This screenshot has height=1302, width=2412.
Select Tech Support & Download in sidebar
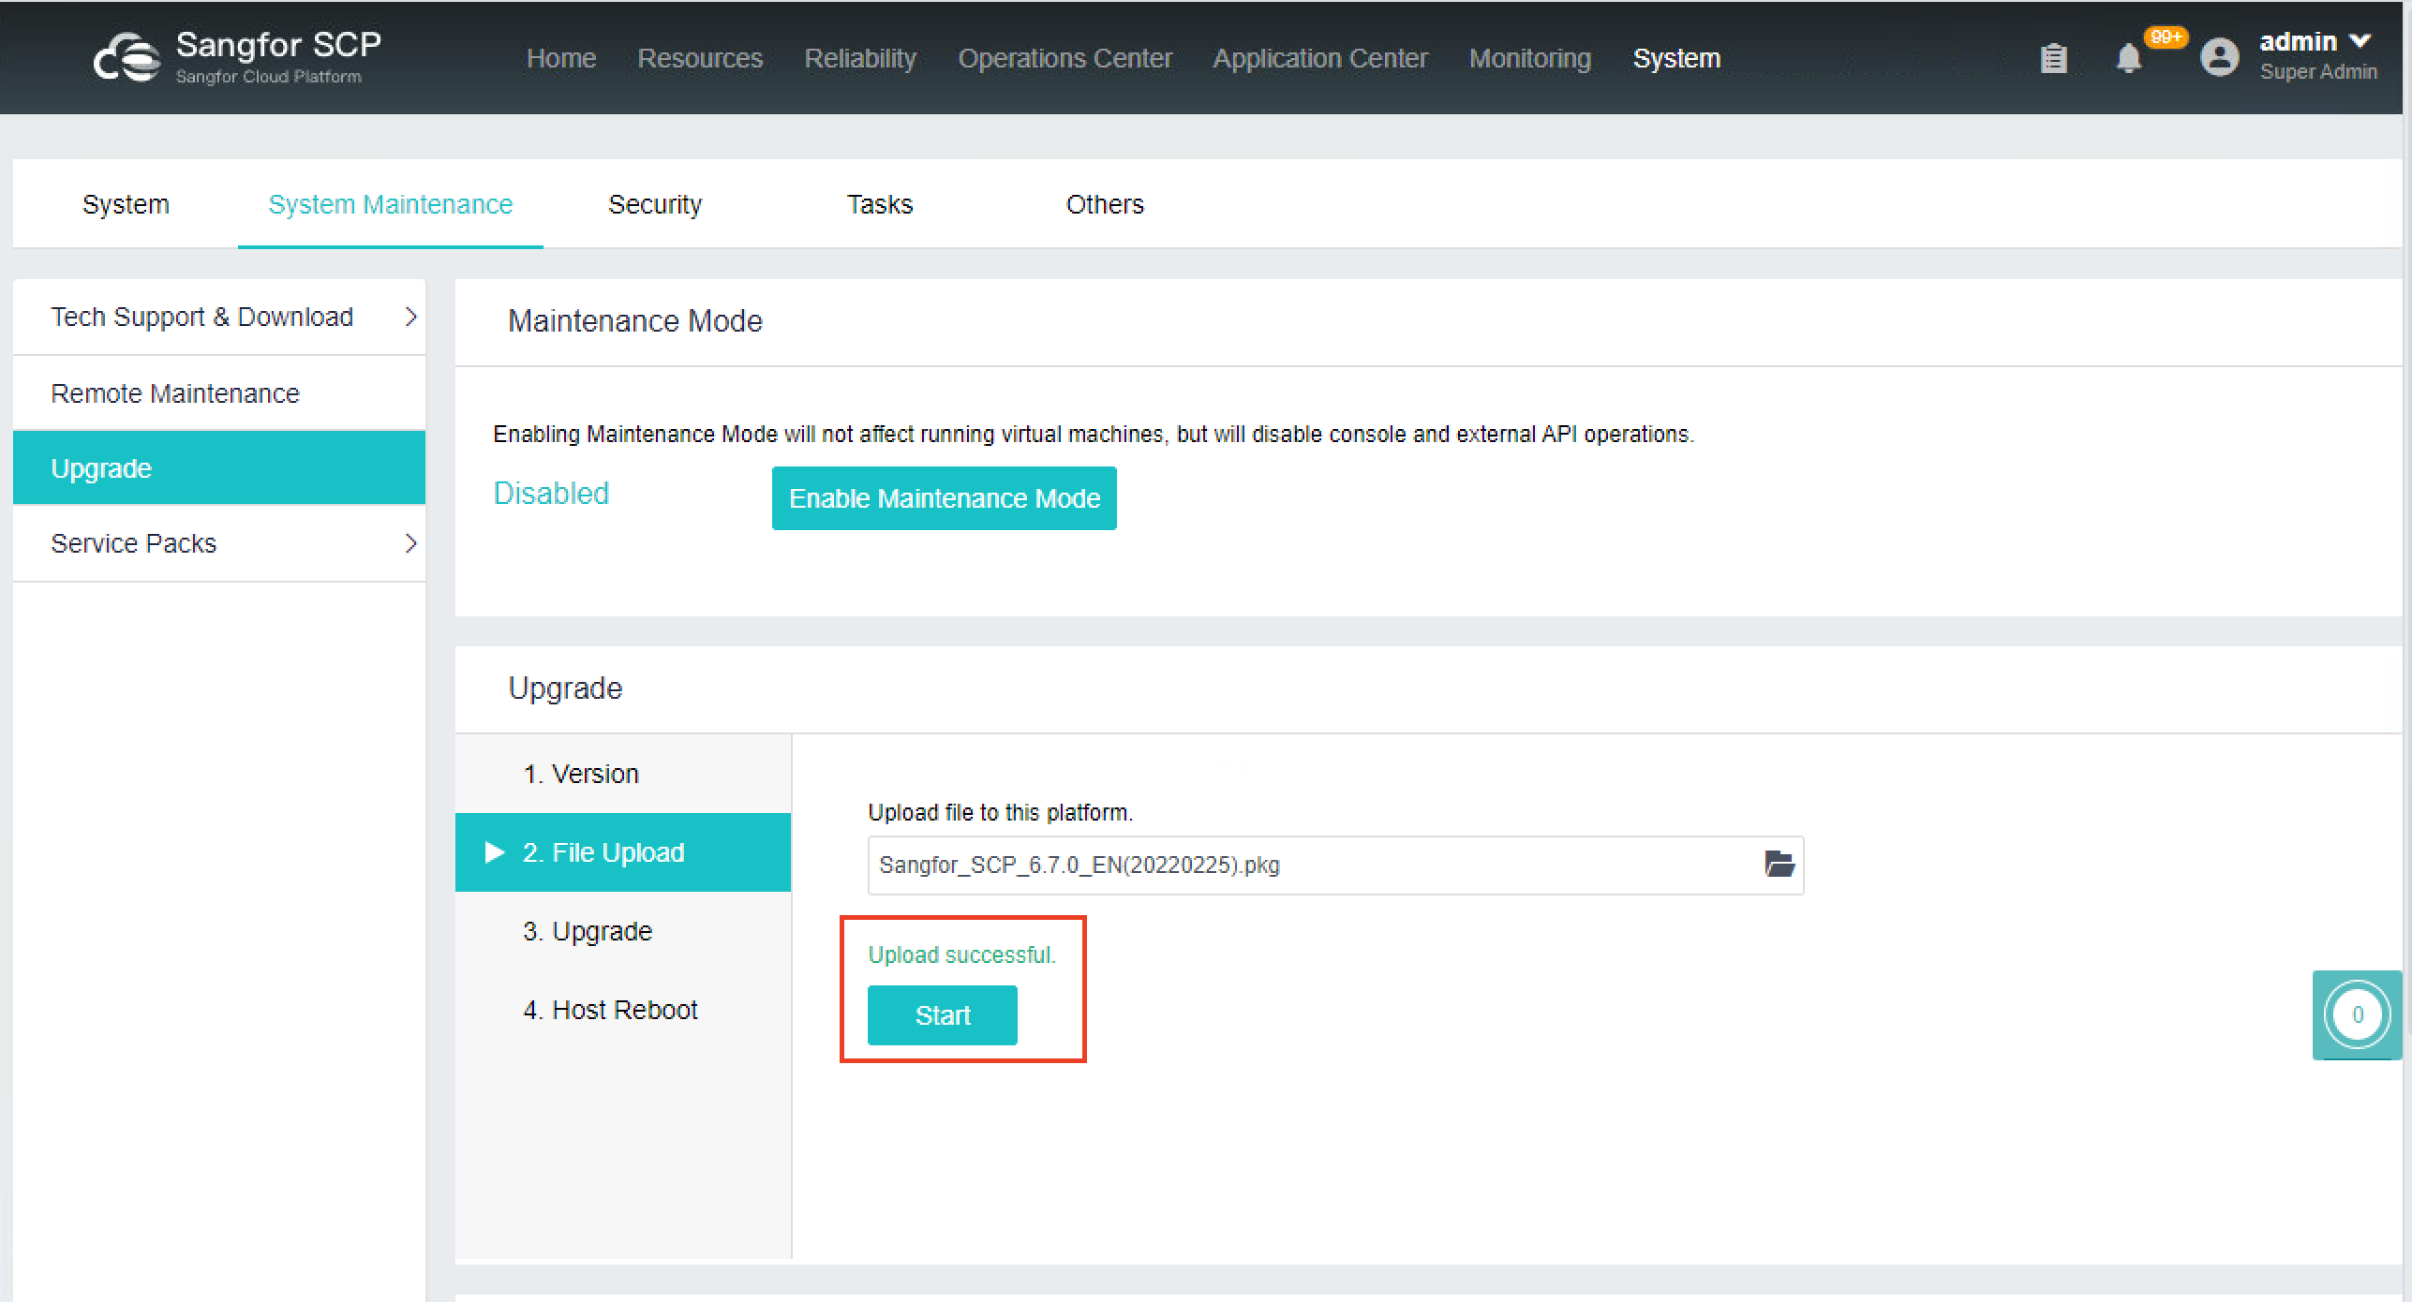pyautogui.click(x=219, y=317)
